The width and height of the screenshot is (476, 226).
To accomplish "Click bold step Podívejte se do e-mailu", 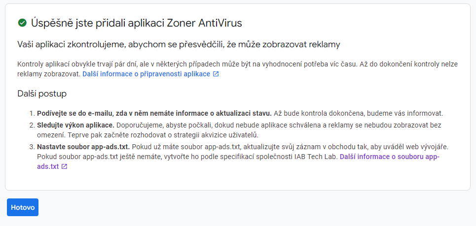I will tap(154, 113).
